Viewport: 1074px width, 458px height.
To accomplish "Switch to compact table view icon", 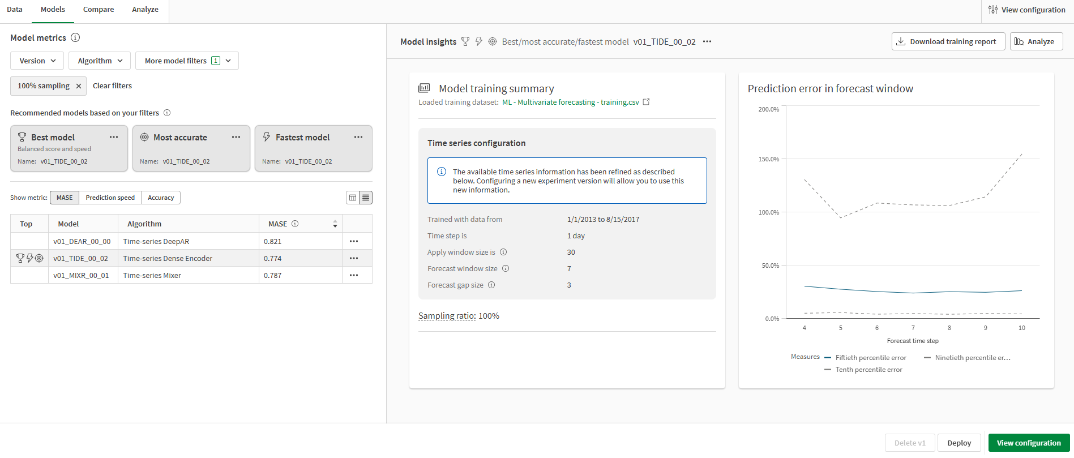I will pos(366,198).
